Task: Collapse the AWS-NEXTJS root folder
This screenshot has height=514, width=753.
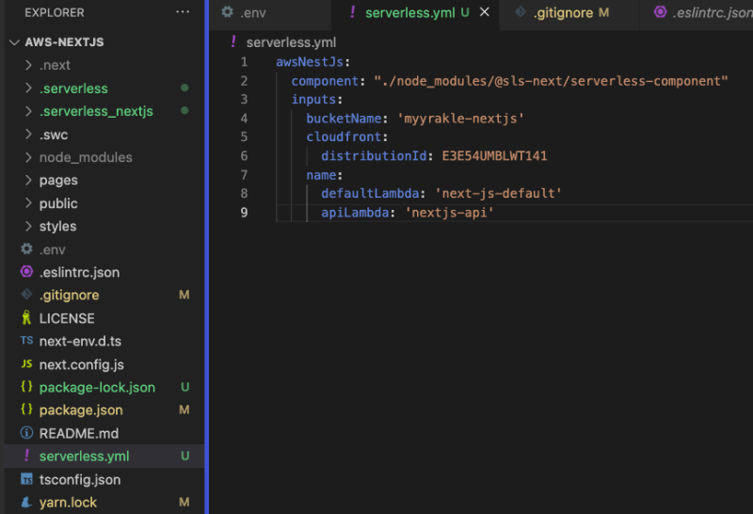Action: pyautogui.click(x=13, y=42)
